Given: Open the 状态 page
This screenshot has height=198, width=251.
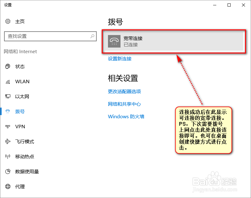Looking at the screenshot, I should click(x=20, y=67).
